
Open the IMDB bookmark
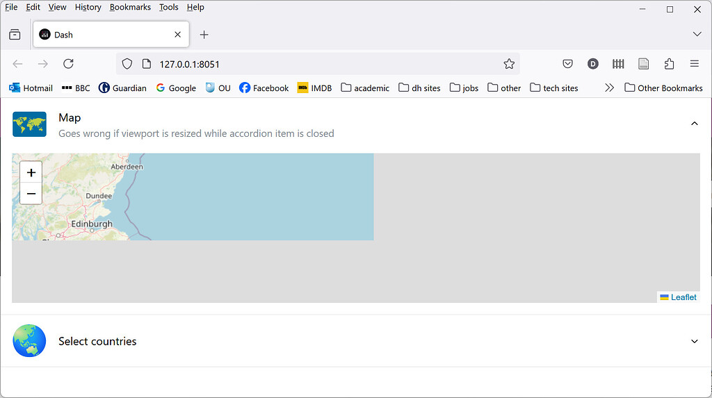tap(315, 88)
